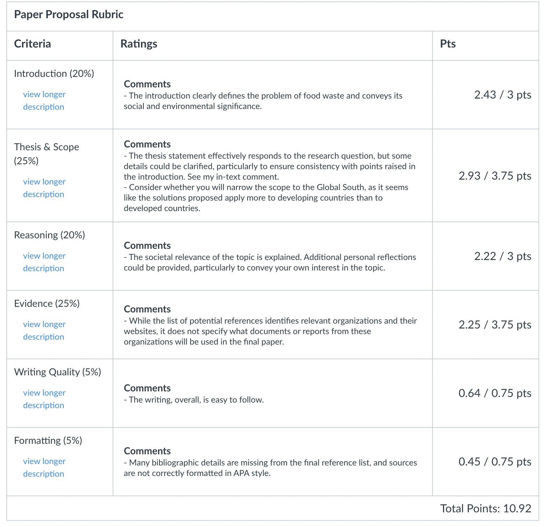Click the Total Points: 10.92 text
This screenshot has width=549, height=527.
pyautogui.click(x=485, y=508)
